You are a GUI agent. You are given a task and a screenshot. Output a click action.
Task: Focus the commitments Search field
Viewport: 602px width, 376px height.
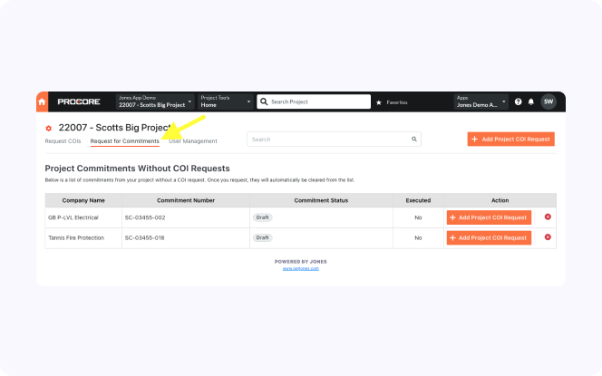[x=334, y=140]
